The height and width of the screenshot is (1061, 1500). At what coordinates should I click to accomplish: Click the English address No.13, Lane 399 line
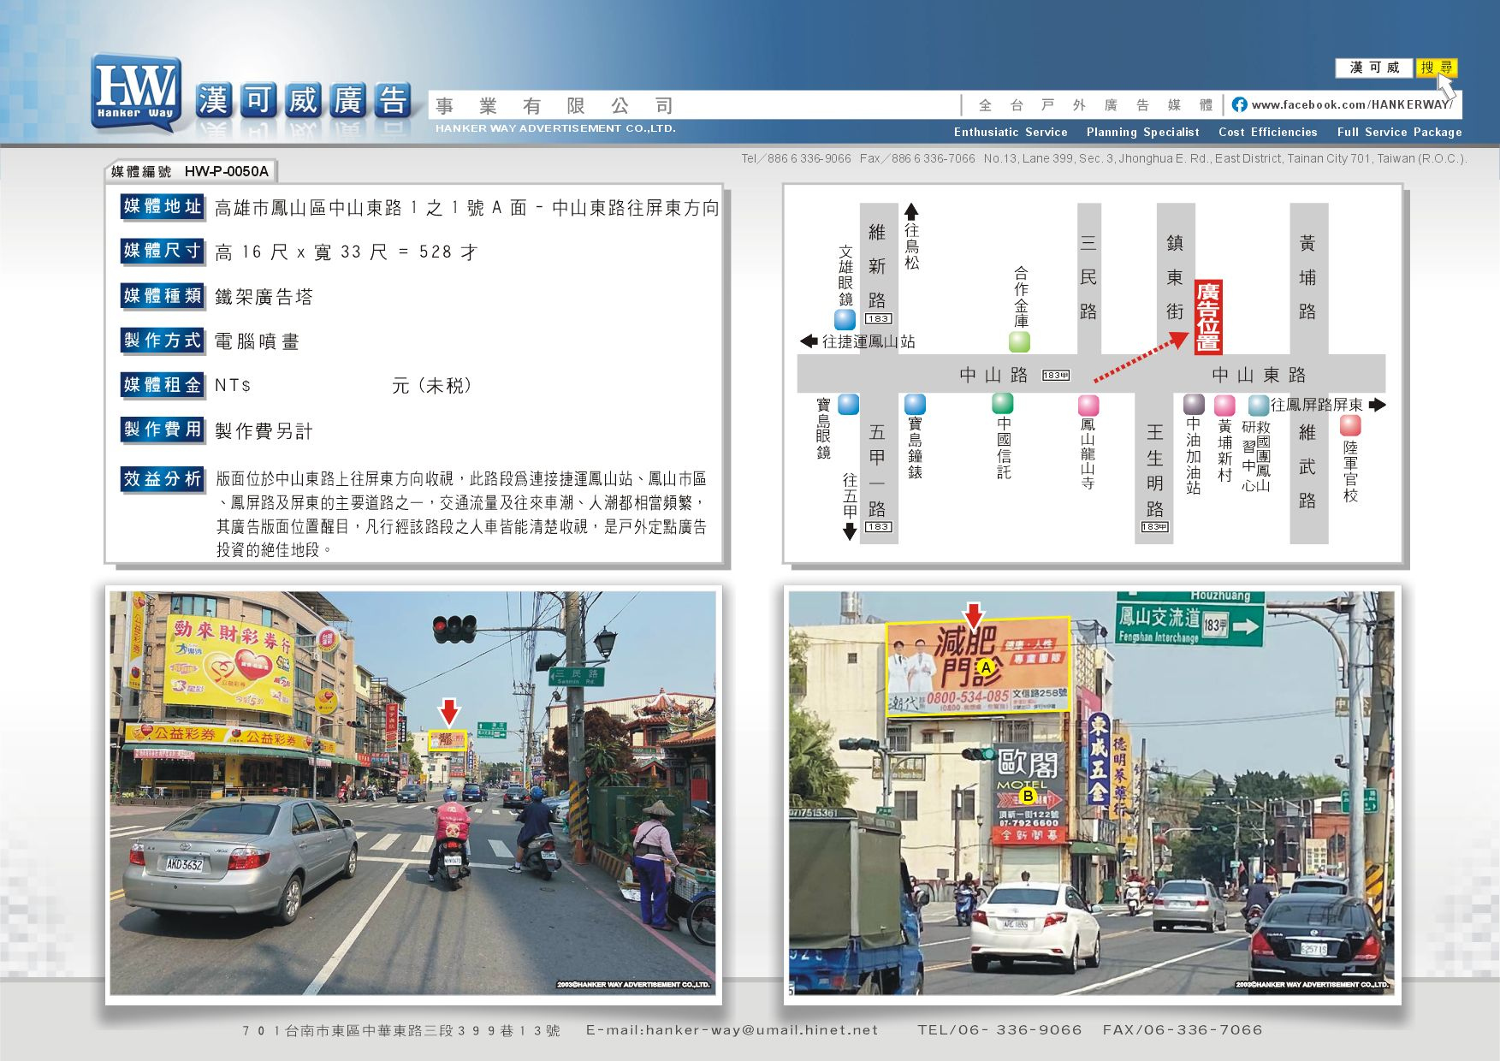pos(1225,158)
